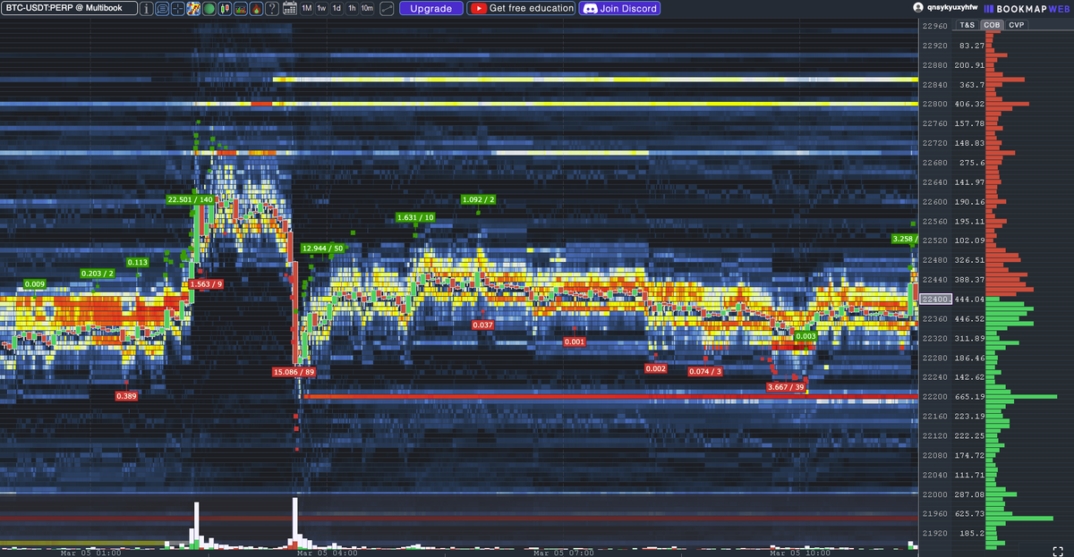Click the Bookmap Web logo
The image size is (1074, 557).
1028,7
